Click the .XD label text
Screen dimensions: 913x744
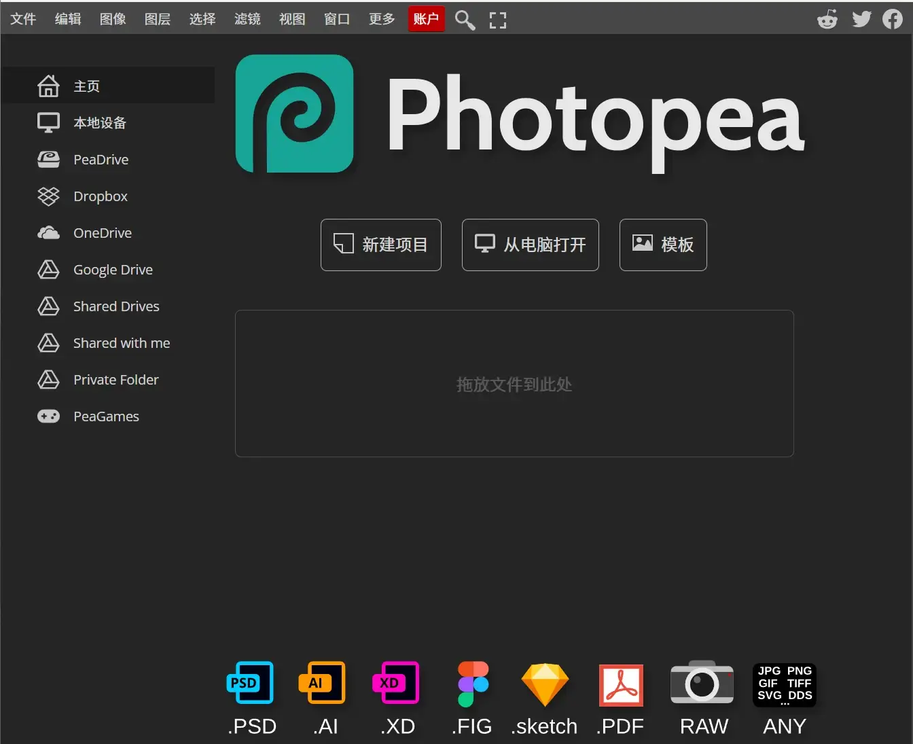click(x=397, y=726)
